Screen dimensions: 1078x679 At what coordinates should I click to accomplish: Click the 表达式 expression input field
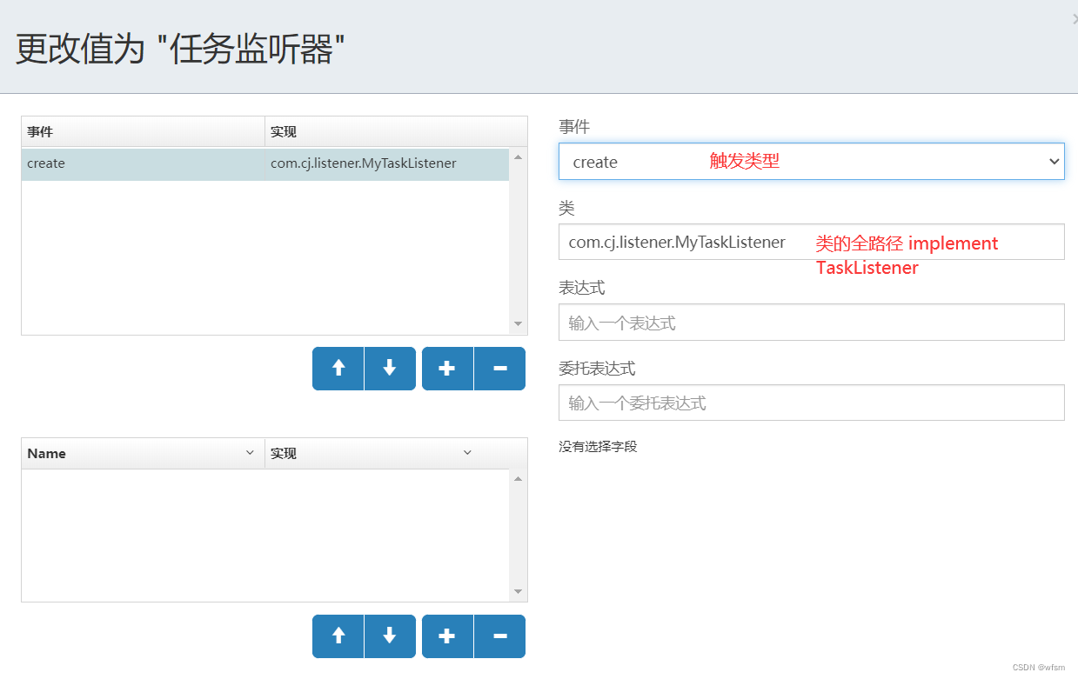(811, 322)
